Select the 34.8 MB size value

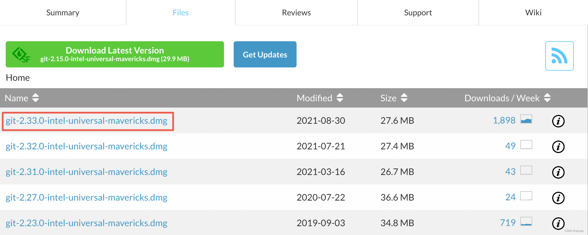click(397, 223)
